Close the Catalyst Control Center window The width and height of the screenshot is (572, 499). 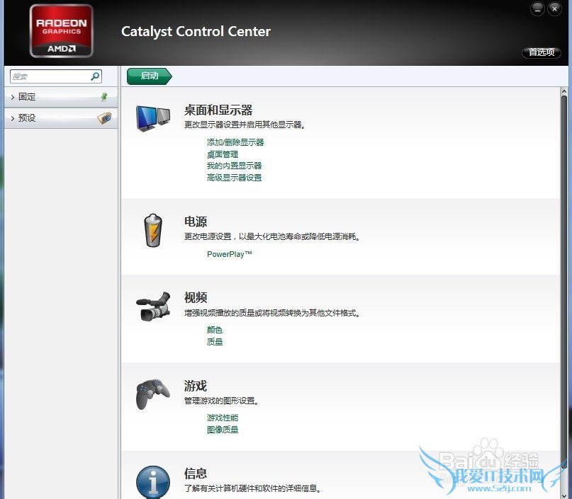554,9
